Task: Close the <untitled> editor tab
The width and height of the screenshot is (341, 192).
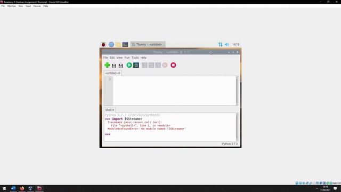Action: pyautogui.click(x=119, y=73)
